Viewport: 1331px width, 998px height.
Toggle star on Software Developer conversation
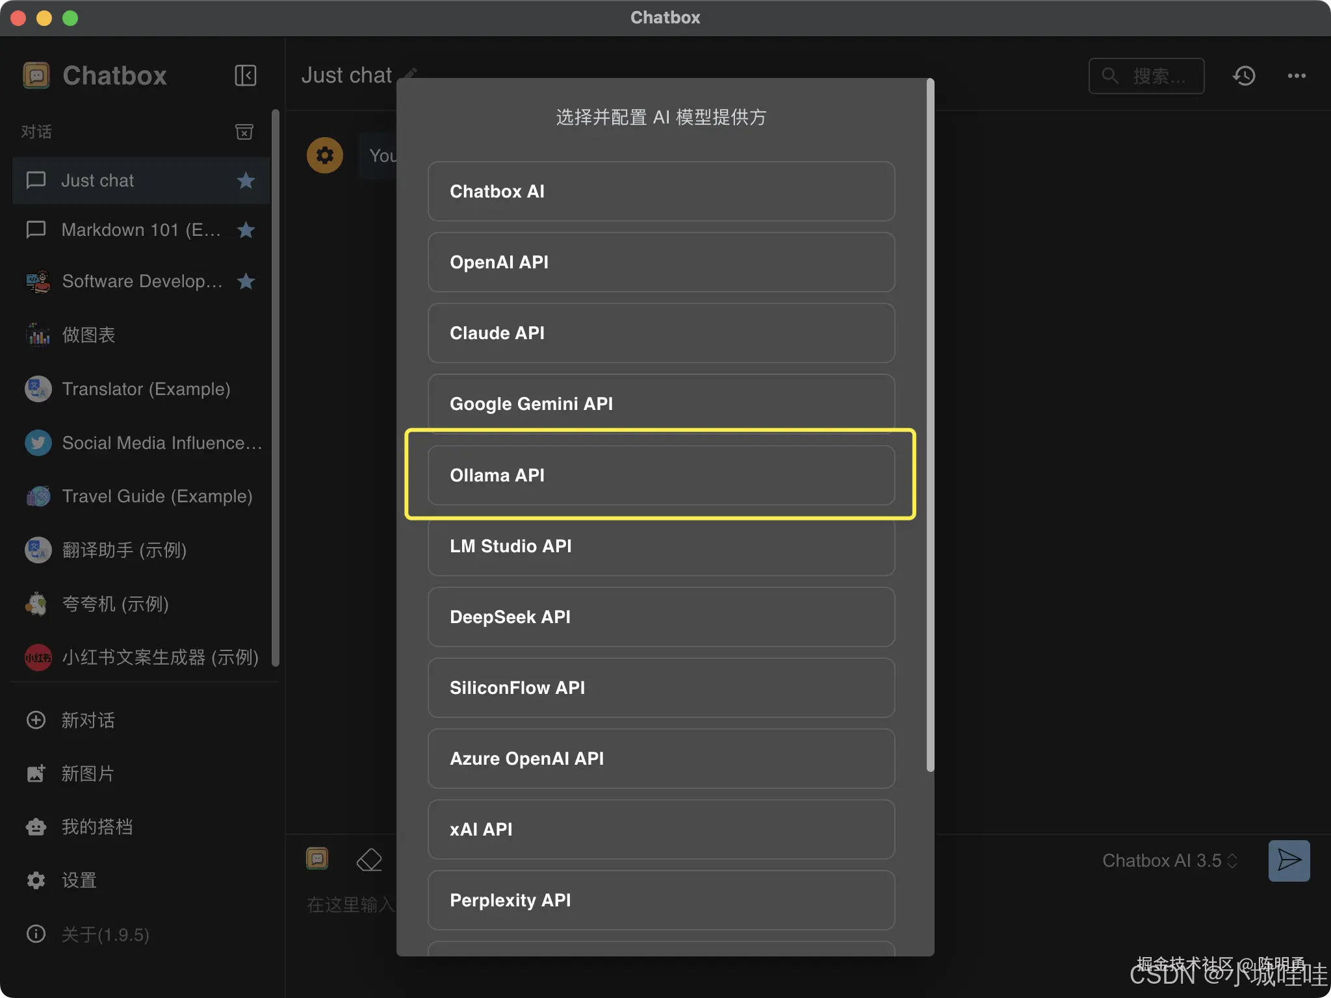pyautogui.click(x=246, y=281)
